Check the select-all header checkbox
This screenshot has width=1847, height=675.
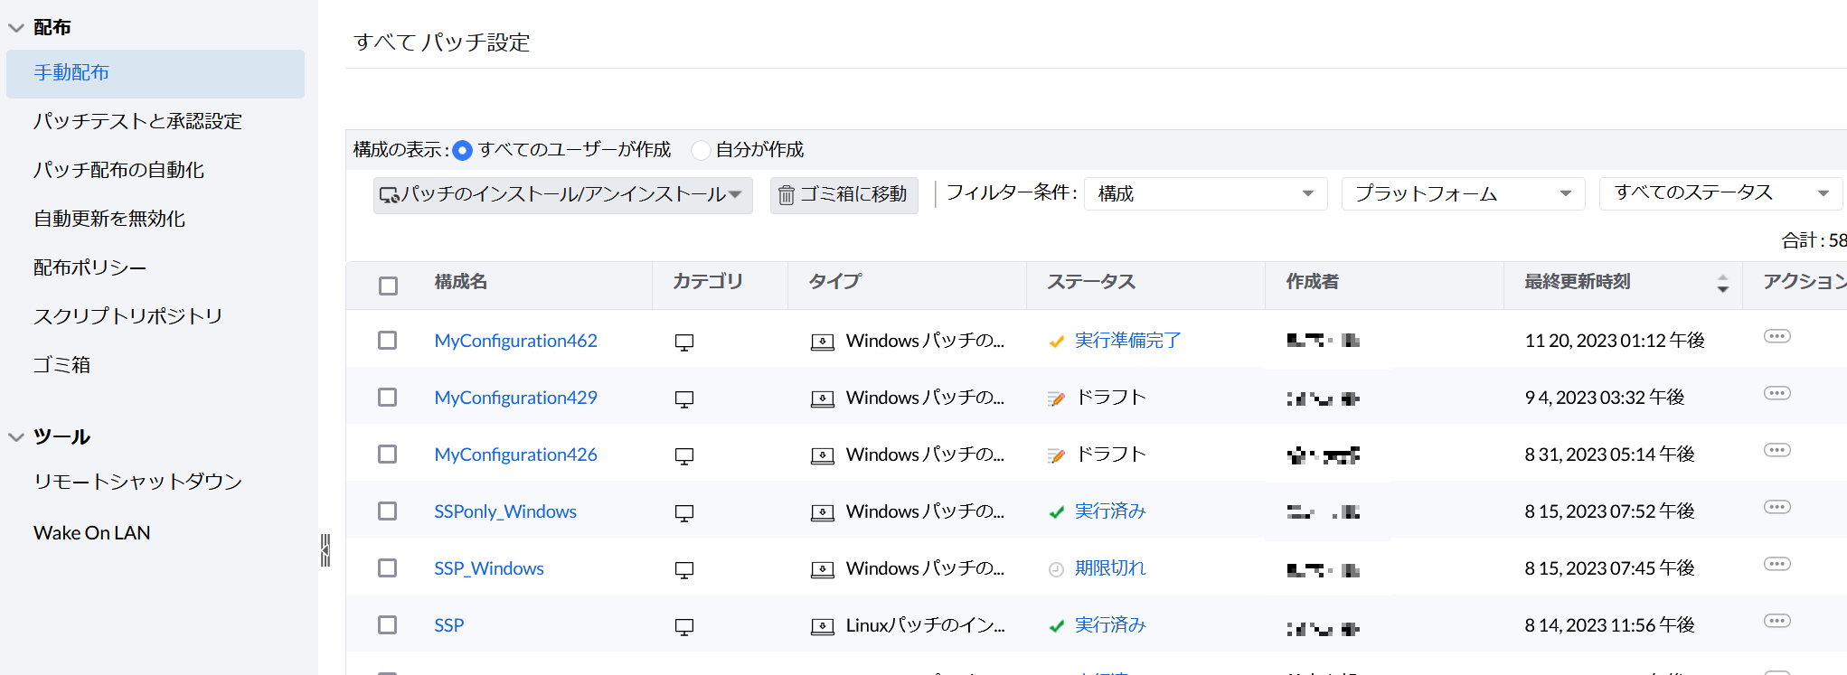[x=389, y=286]
